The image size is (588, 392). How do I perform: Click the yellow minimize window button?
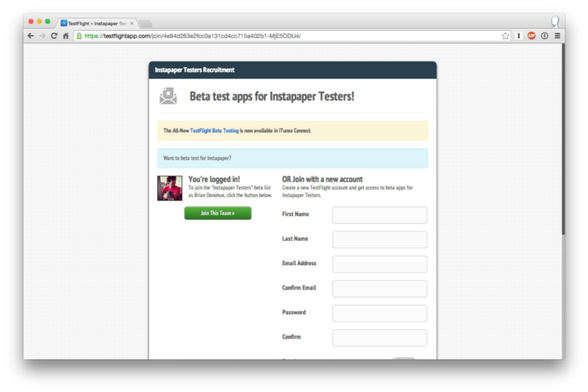pyautogui.click(x=40, y=21)
